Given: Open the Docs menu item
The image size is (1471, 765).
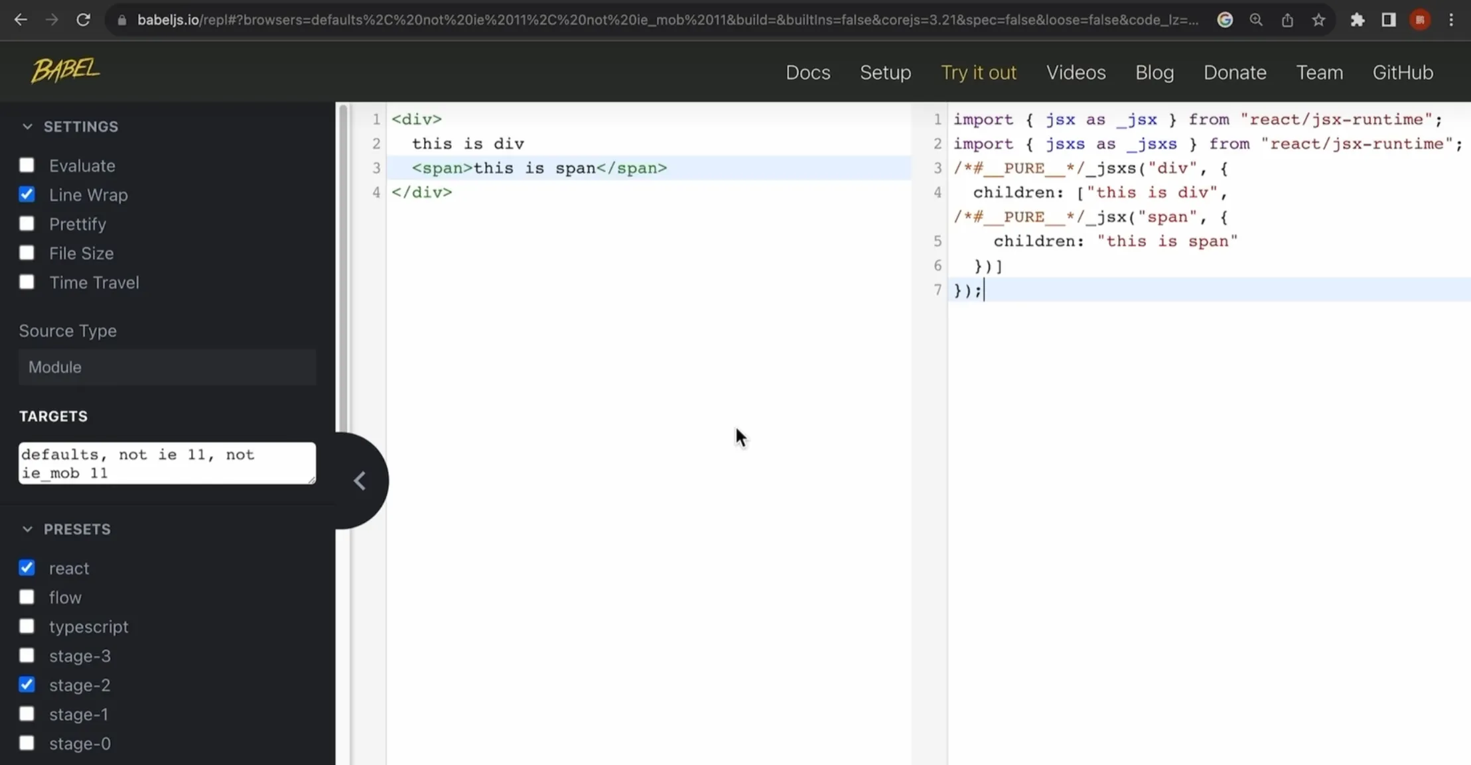Looking at the screenshot, I should click(808, 71).
